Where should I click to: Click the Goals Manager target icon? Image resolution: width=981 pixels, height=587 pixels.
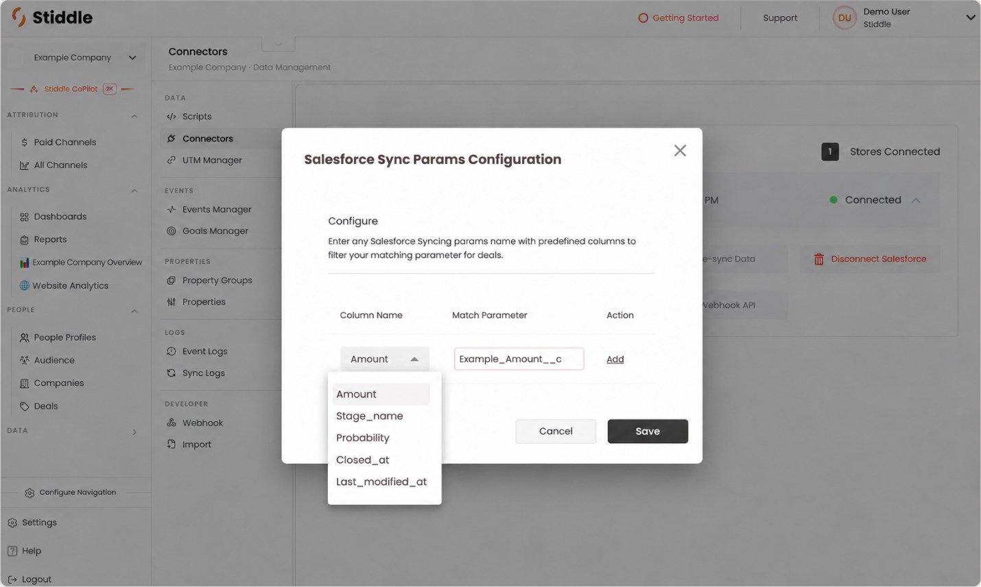click(172, 231)
